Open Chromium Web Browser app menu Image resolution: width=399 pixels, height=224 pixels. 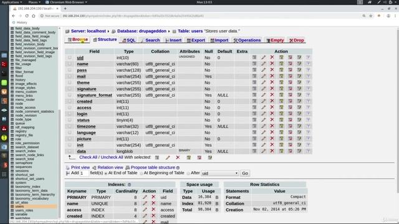point(67,2)
